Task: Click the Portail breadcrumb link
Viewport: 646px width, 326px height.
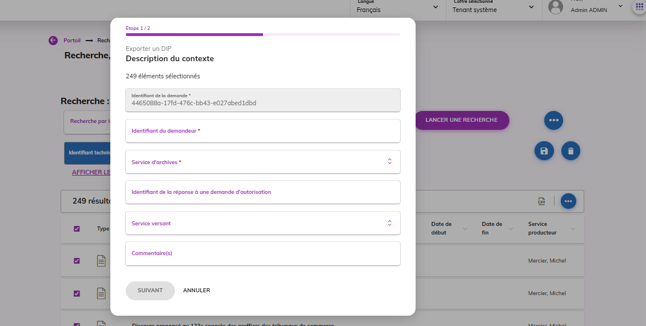Action: 72,40
